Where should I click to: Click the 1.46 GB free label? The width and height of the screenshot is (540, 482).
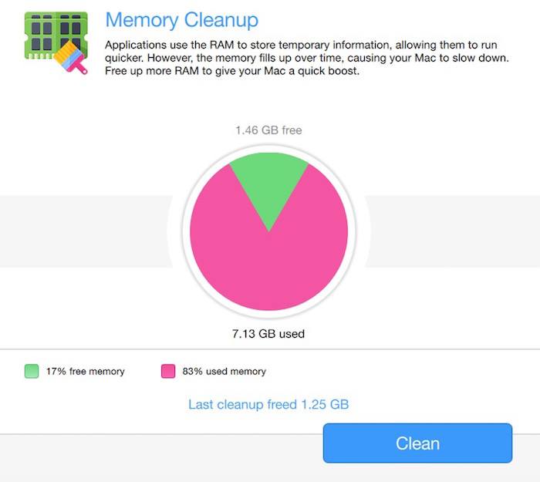(268, 130)
